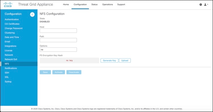Switch to the Operations tab
Viewport: 213px width, 112px height.
click(x=107, y=5)
